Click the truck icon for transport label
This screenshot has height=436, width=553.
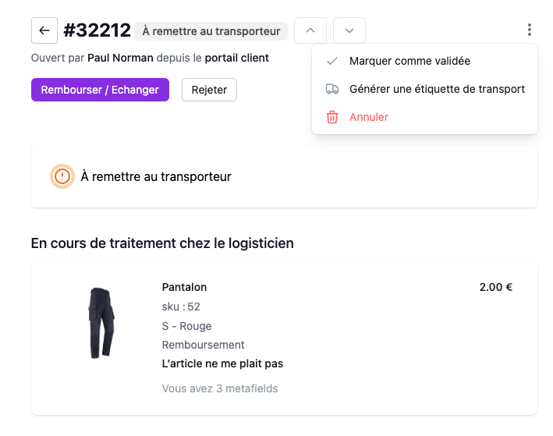(331, 89)
